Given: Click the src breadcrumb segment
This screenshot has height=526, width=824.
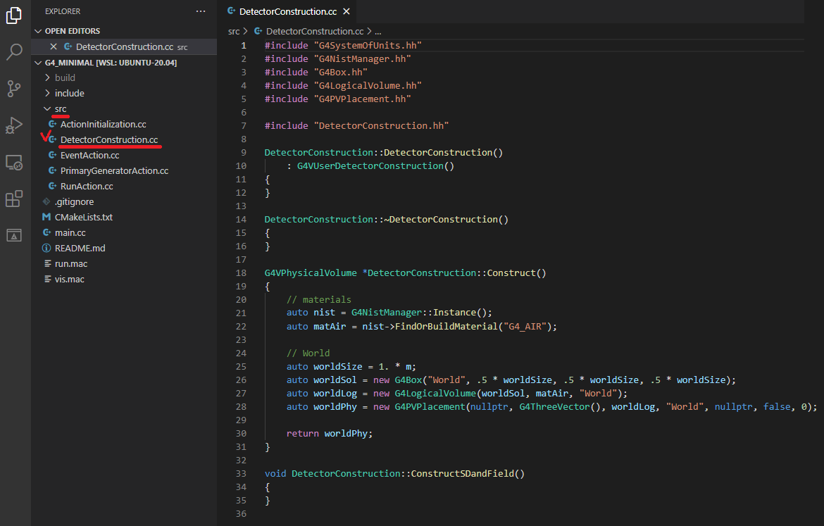Looking at the screenshot, I should pyautogui.click(x=234, y=32).
